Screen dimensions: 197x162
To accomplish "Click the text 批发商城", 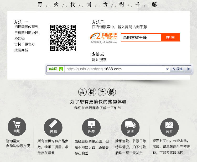I will pyautogui.click(x=21, y=50).
